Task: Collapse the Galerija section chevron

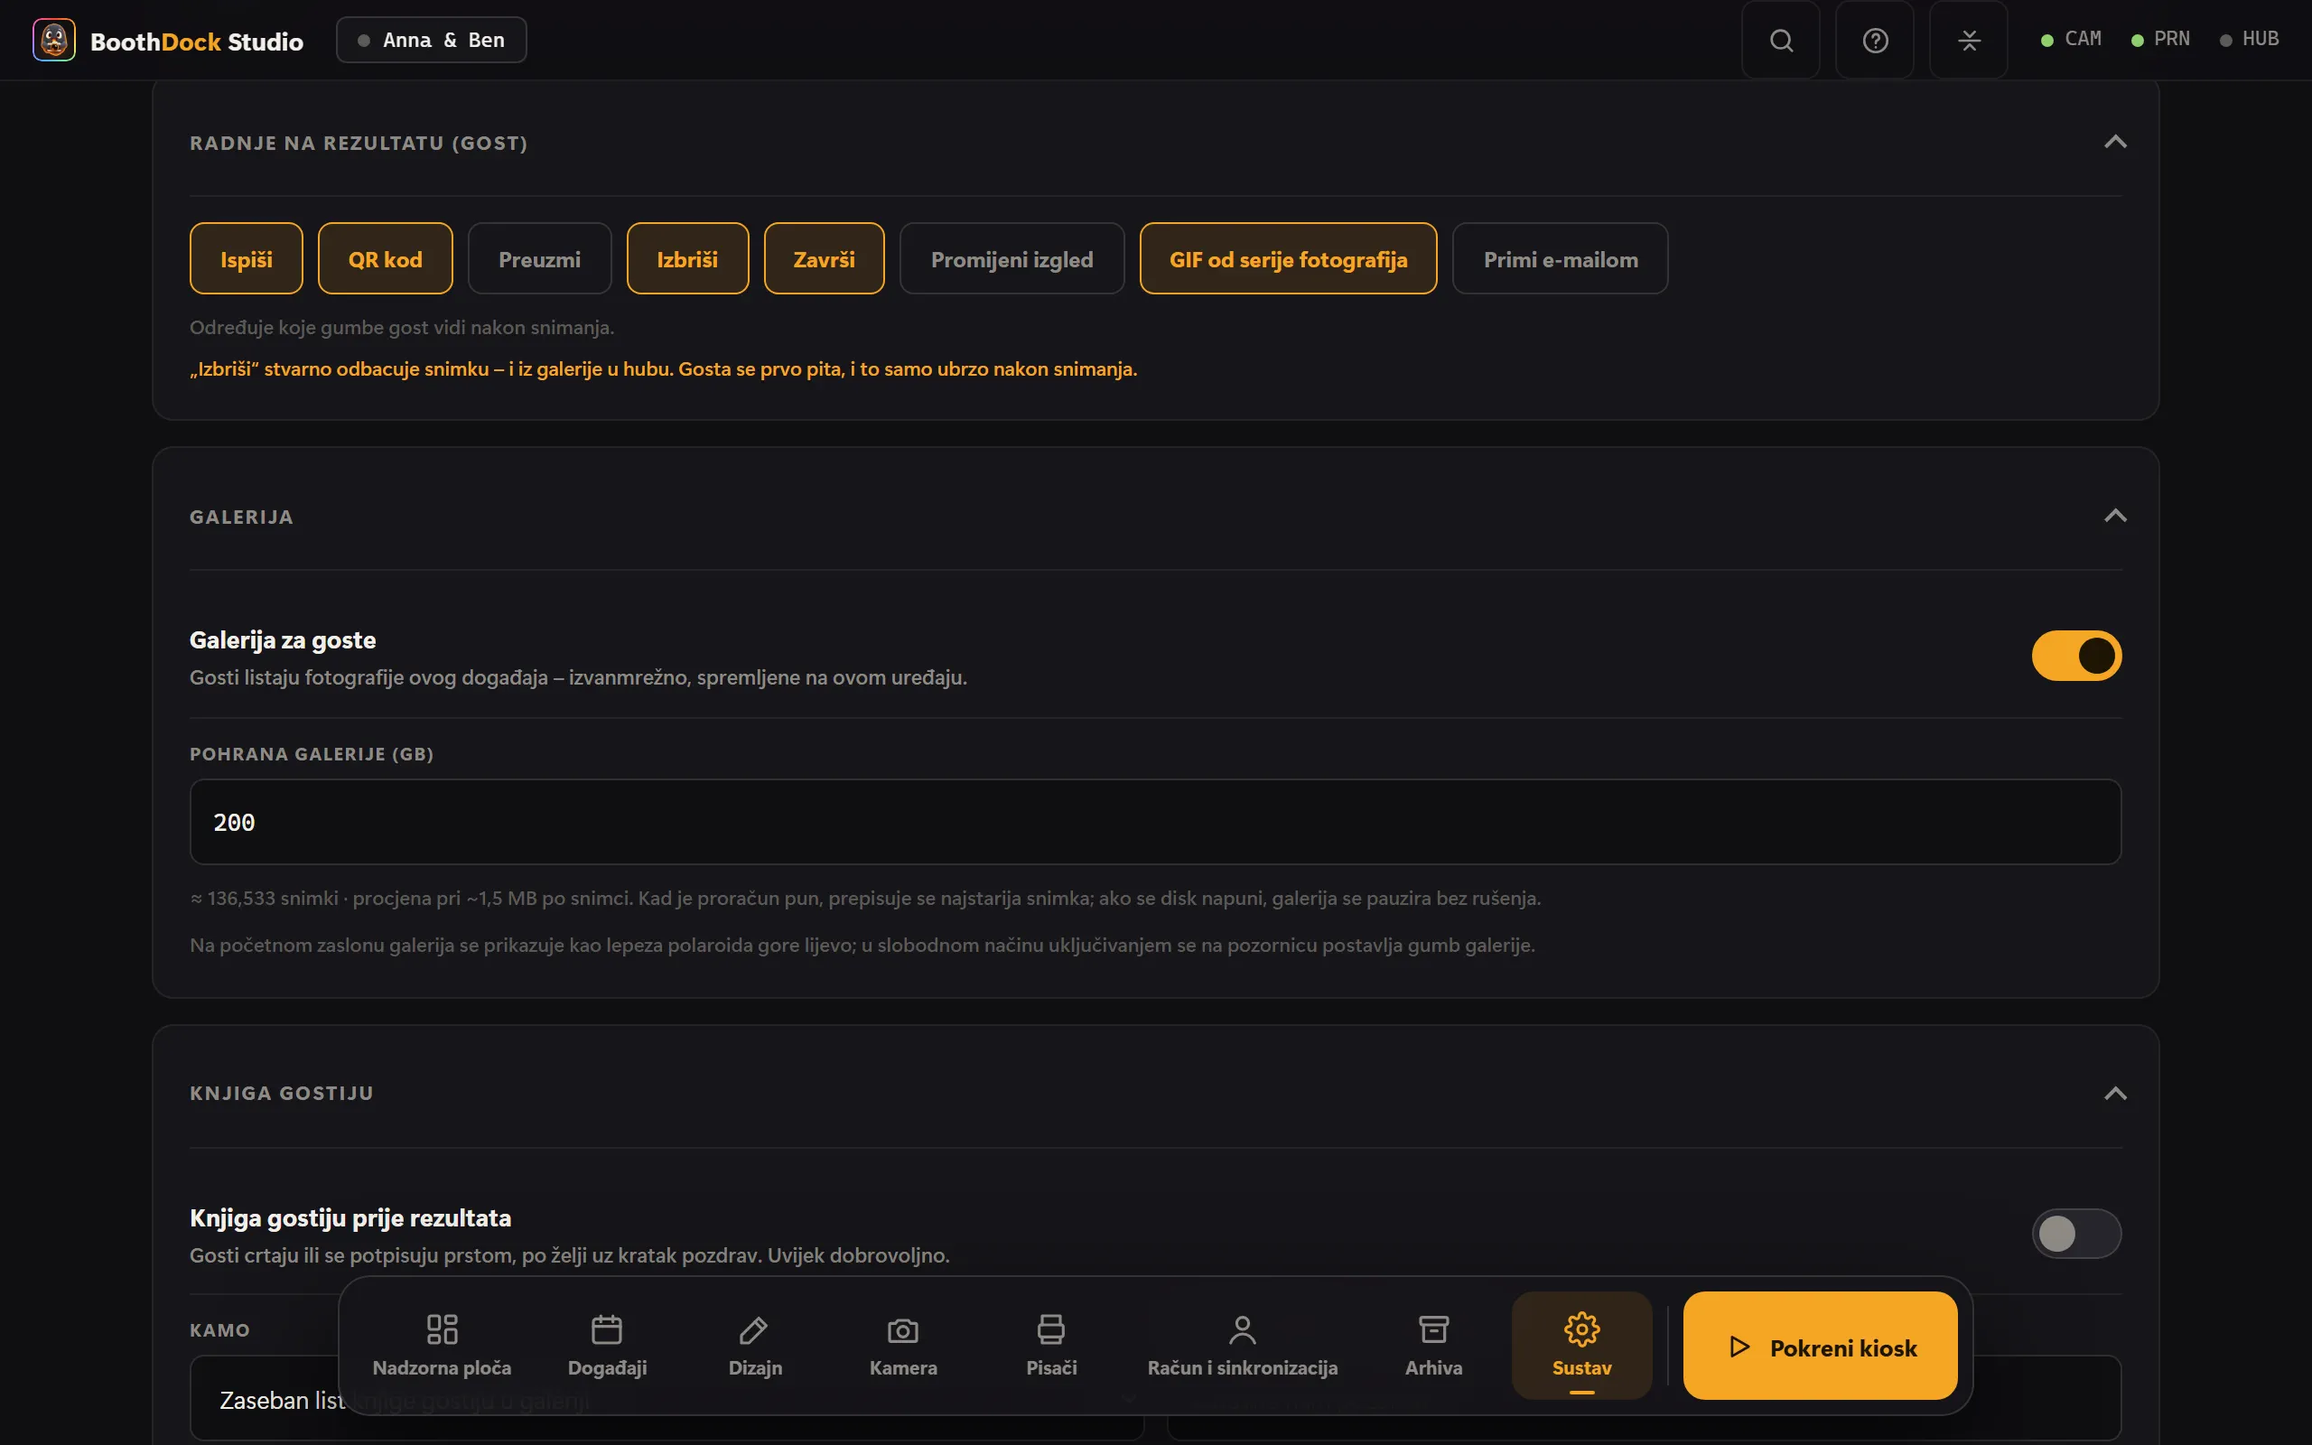Action: (x=2115, y=516)
